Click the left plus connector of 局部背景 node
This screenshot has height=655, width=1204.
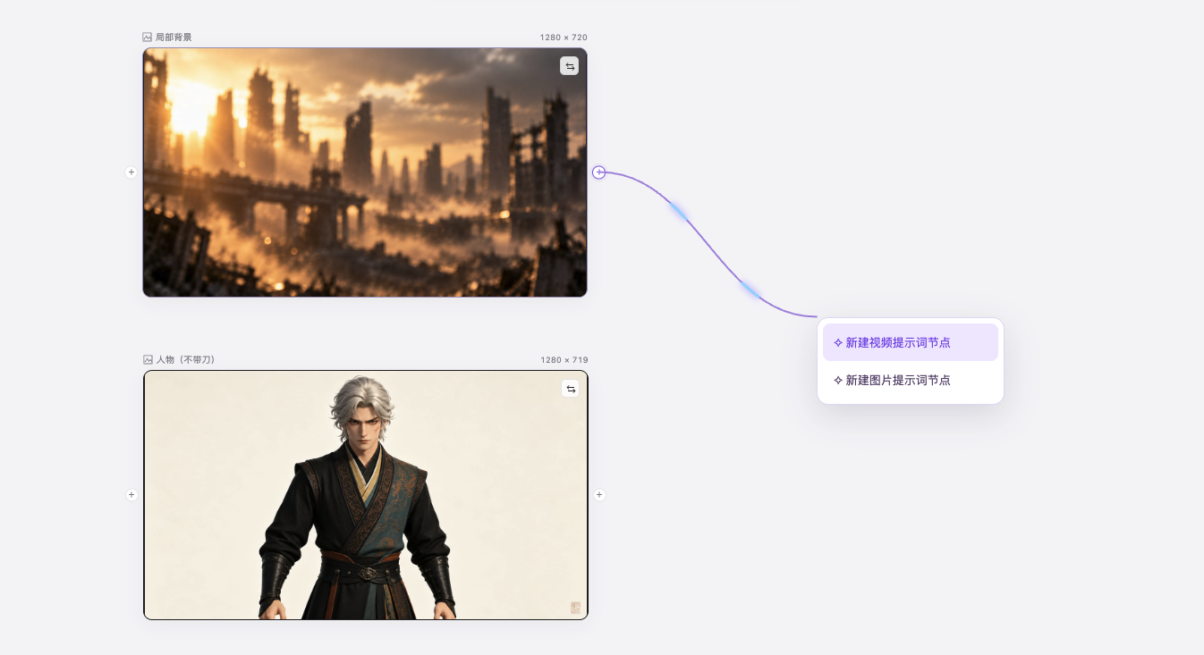131,172
